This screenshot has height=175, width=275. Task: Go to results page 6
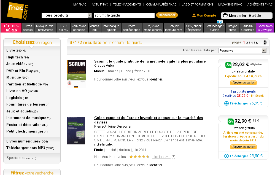pyautogui.click(x=257, y=43)
